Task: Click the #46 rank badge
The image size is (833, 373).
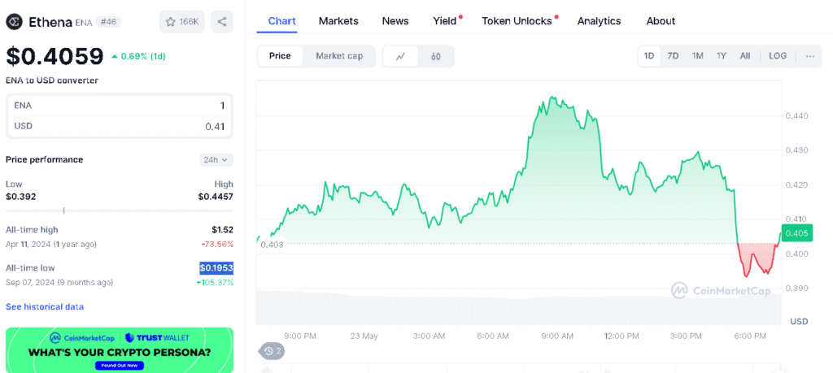Action: (109, 22)
